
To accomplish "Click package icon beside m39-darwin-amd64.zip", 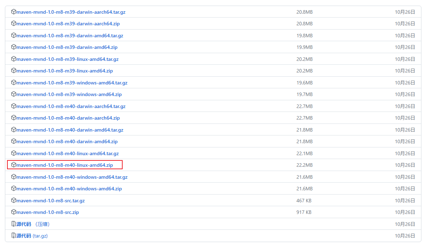I will [14, 47].
